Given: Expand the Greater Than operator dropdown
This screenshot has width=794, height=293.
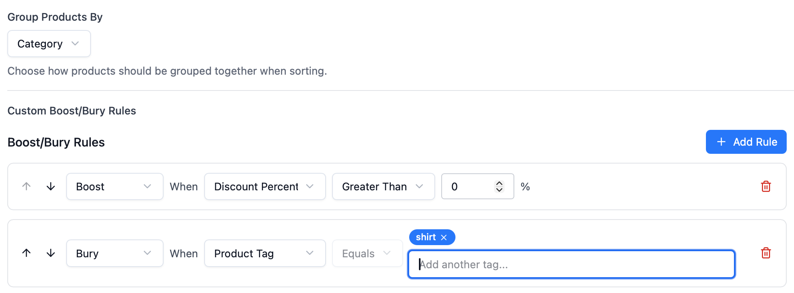Looking at the screenshot, I should pos(383,186).
